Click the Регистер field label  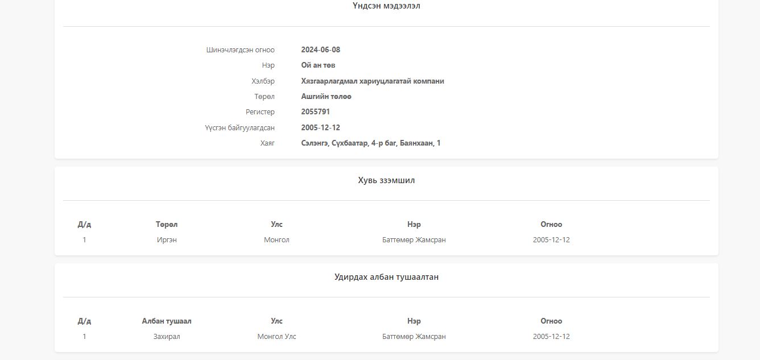pyautogui.click(x=260, y=112)
